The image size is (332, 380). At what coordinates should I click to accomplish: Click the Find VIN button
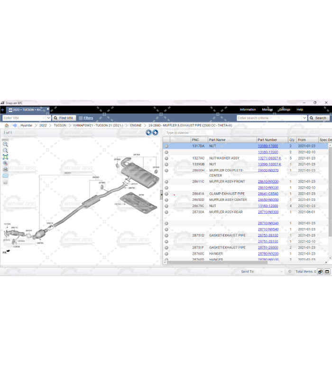click(x=64, y=118)
